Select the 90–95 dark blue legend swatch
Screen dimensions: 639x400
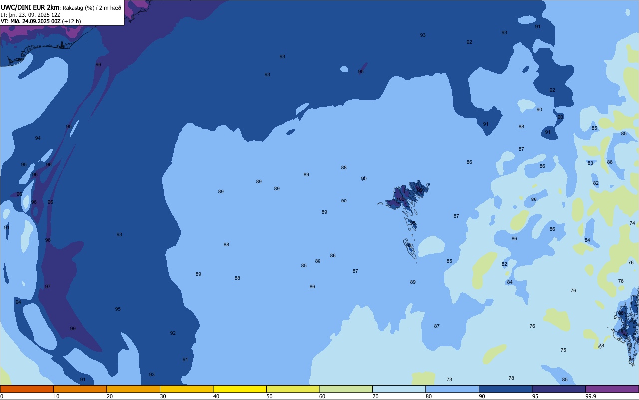[505, 389]
